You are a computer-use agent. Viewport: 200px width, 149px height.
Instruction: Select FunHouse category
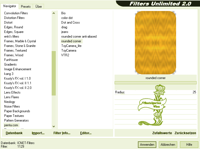tap(11, 60)
